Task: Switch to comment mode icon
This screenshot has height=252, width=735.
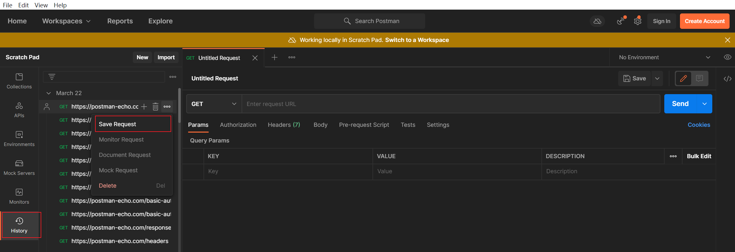Action: (699, 78)
